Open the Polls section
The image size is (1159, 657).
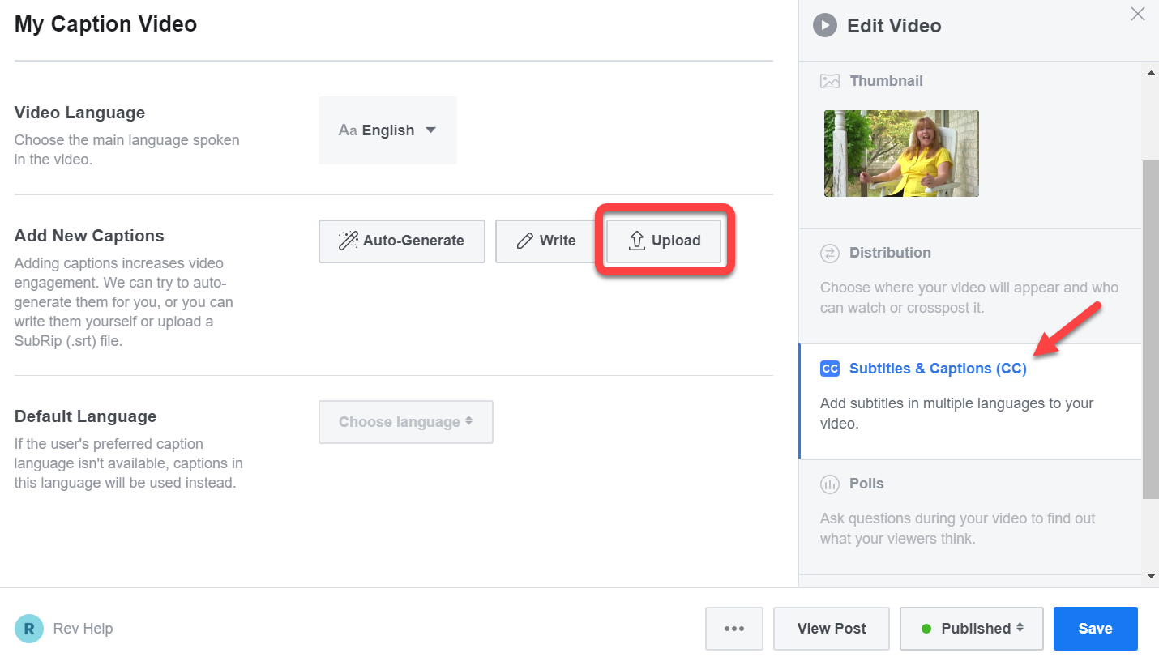970,517
